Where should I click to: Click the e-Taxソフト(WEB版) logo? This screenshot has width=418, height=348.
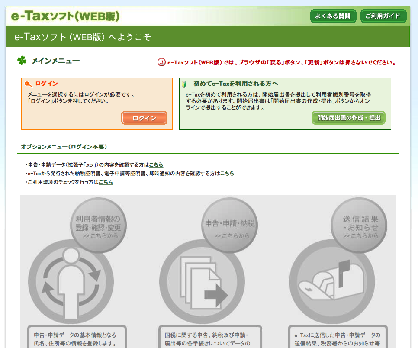pyautogui.click(x=65, y=16)
